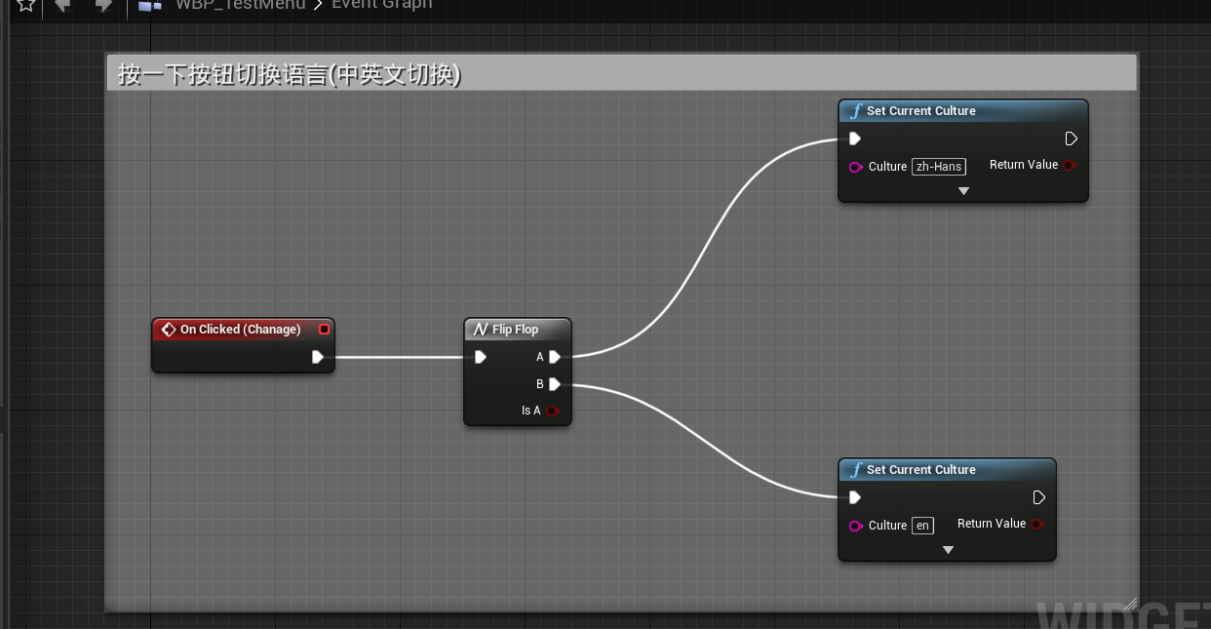Edit the zh-Hans culture text field
Viewport: 1211px width, 629px height.
[x=939, y=167]
